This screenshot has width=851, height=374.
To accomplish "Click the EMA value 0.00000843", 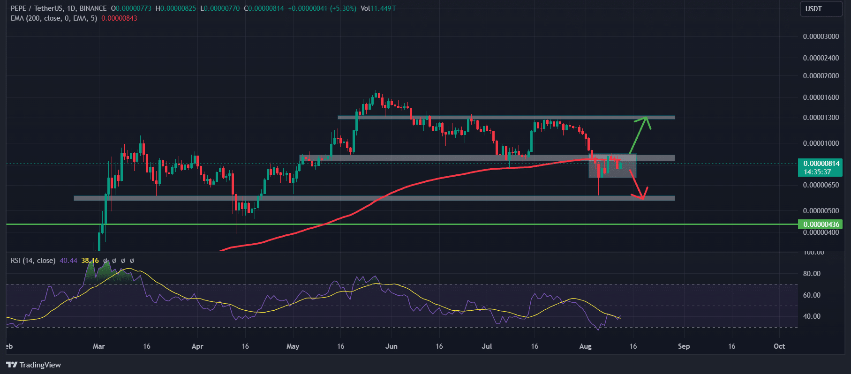I will (119, 18).
